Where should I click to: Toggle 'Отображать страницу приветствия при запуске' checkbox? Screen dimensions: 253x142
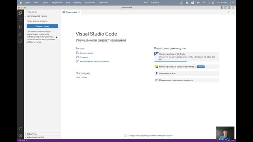pos(126,136)
